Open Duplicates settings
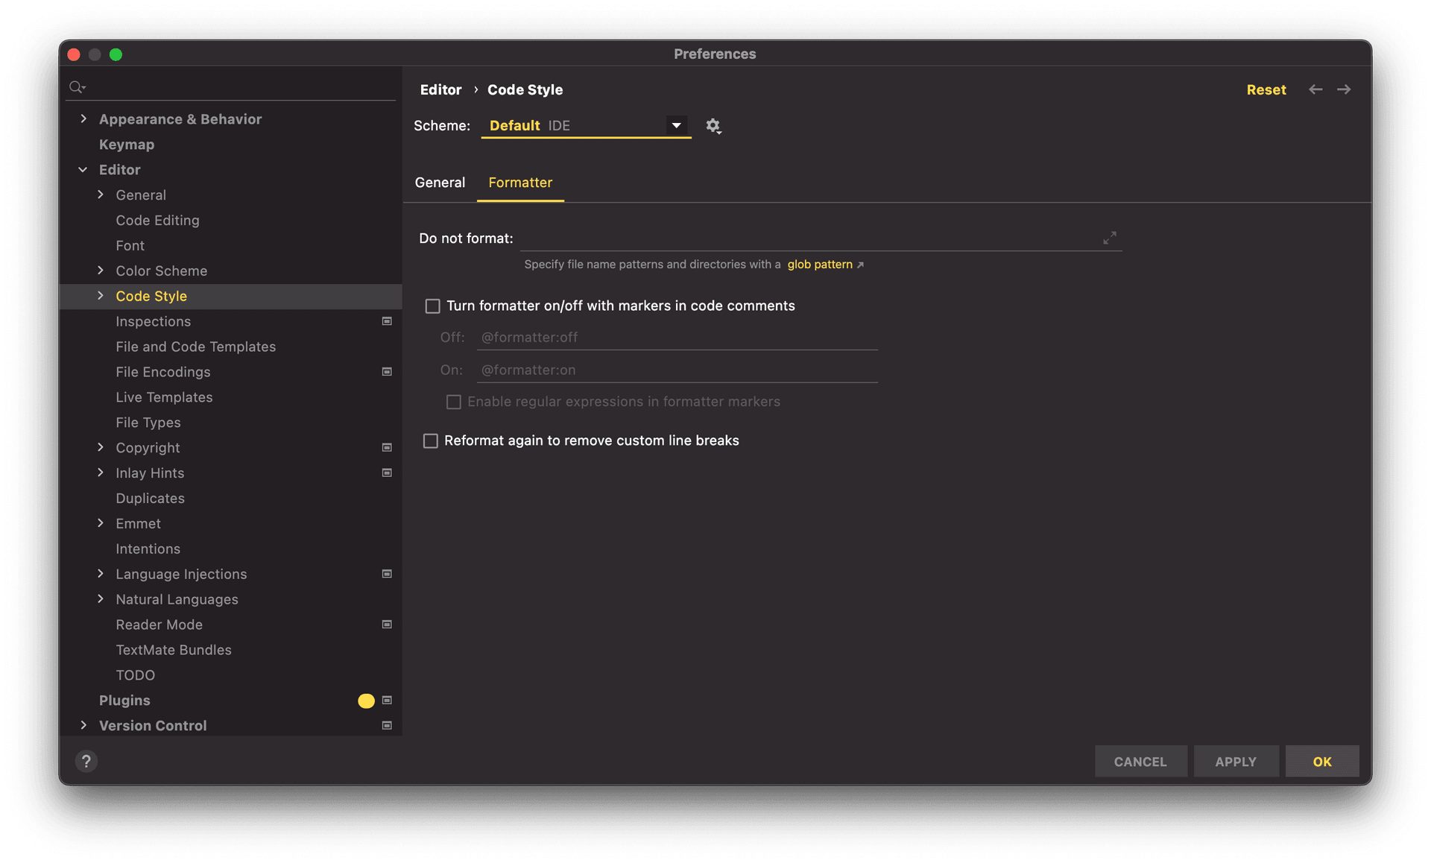1431x863 pixels. (150, 499)
